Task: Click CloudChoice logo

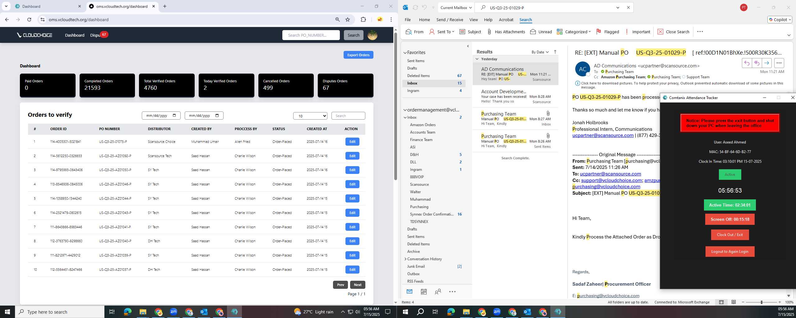Action: click(x=35, y=35)
